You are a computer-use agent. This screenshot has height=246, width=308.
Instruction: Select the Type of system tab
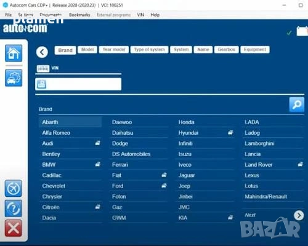[x=149, y=49]
